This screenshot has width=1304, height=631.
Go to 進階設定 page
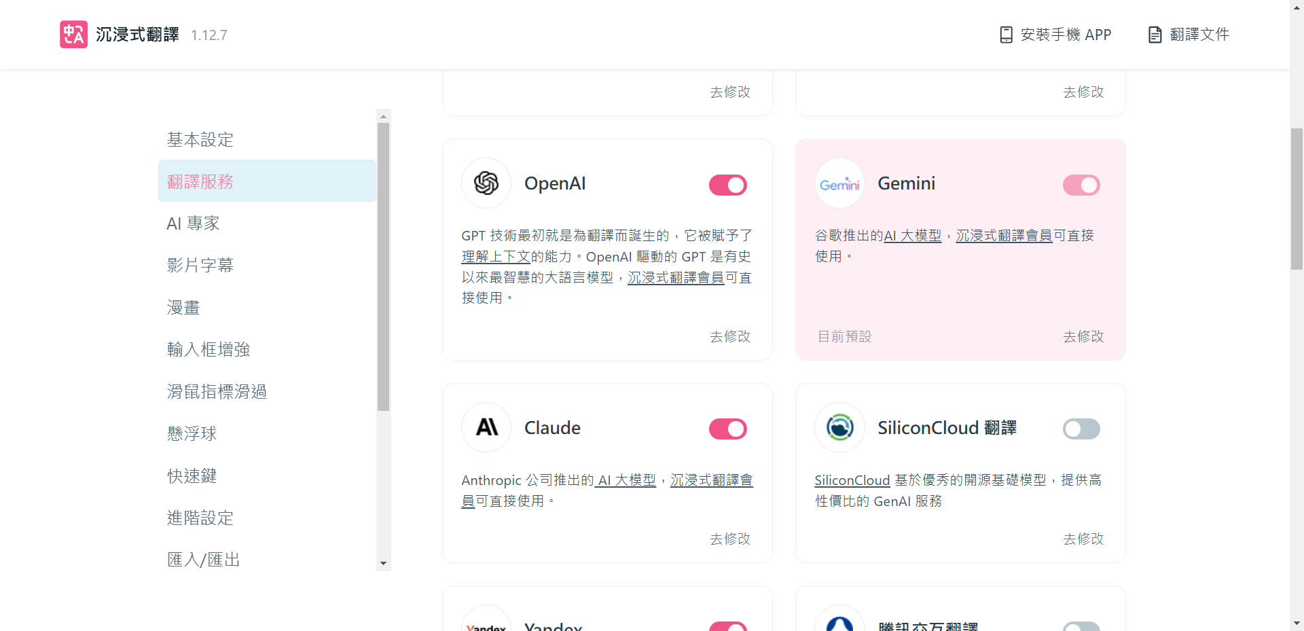tap(267, 518)
